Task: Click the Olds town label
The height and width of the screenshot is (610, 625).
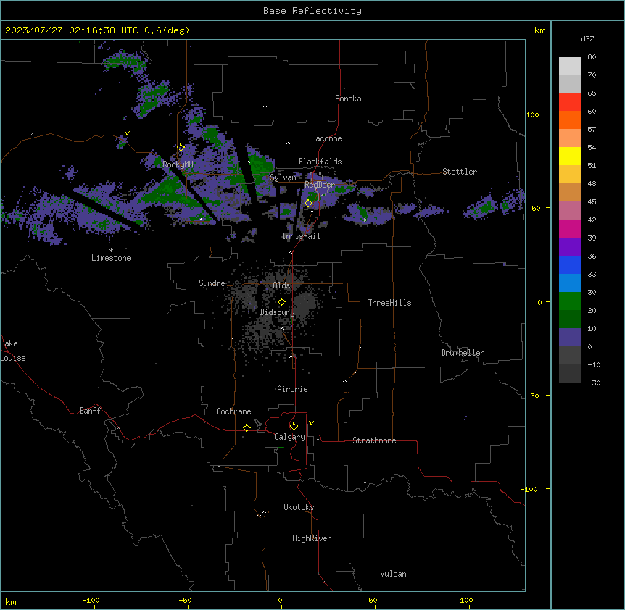Action: click(281, 285)
